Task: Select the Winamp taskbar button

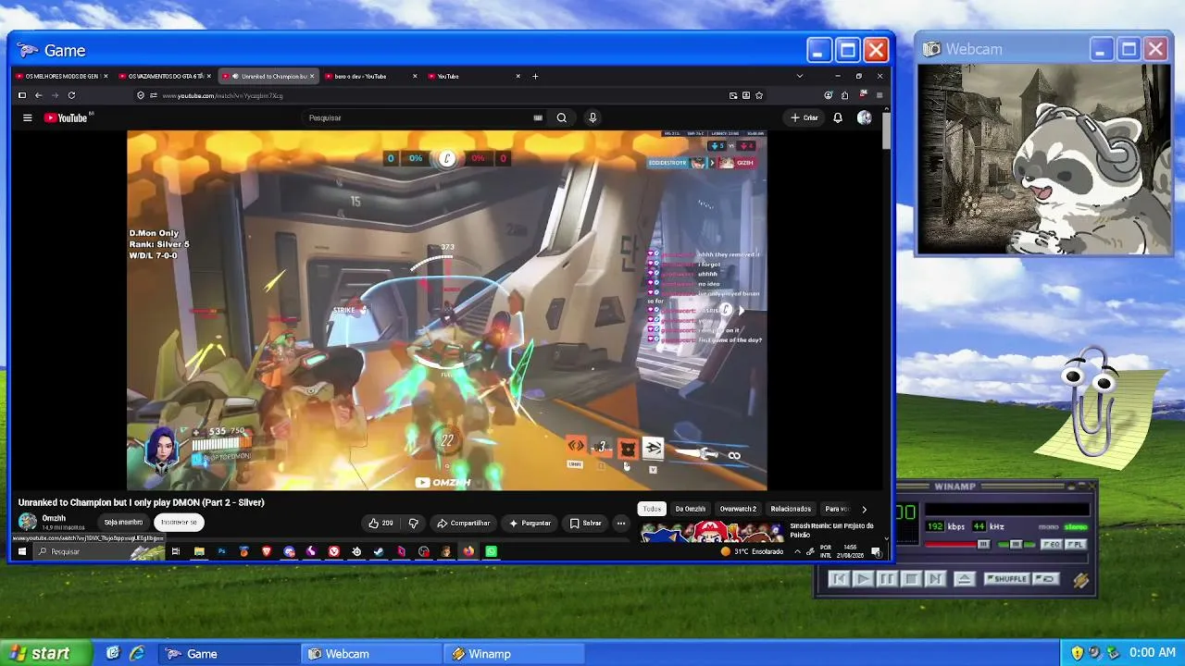Action: pos(515,654)
